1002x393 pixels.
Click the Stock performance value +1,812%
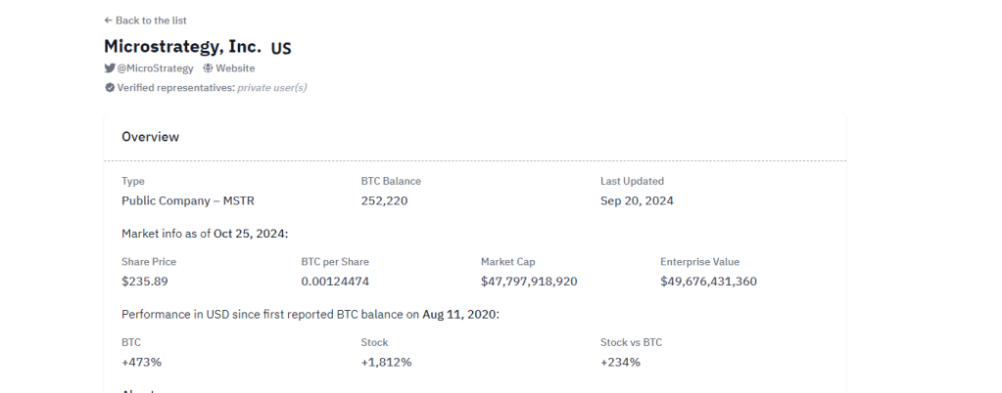click(x=386, y=362)
